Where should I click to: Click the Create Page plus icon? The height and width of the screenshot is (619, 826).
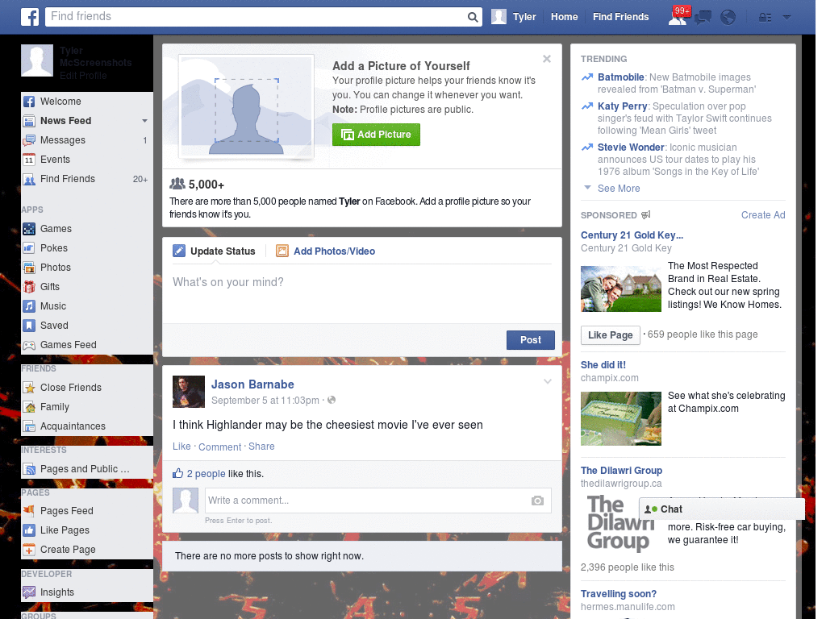(x=29, y=550)
